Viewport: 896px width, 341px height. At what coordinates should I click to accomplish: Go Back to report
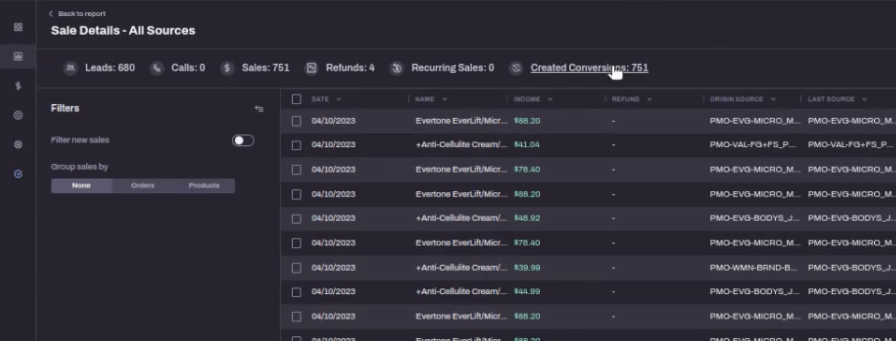click(81, 14)
